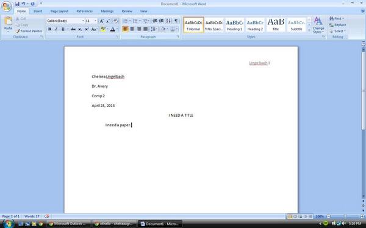This screenshot has height=228, width=366.
Task: Open the View tab
Action: pos(143,11)
